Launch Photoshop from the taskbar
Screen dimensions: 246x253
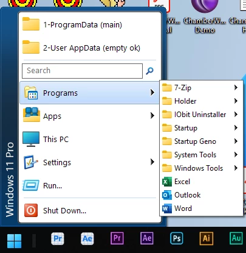177,238
